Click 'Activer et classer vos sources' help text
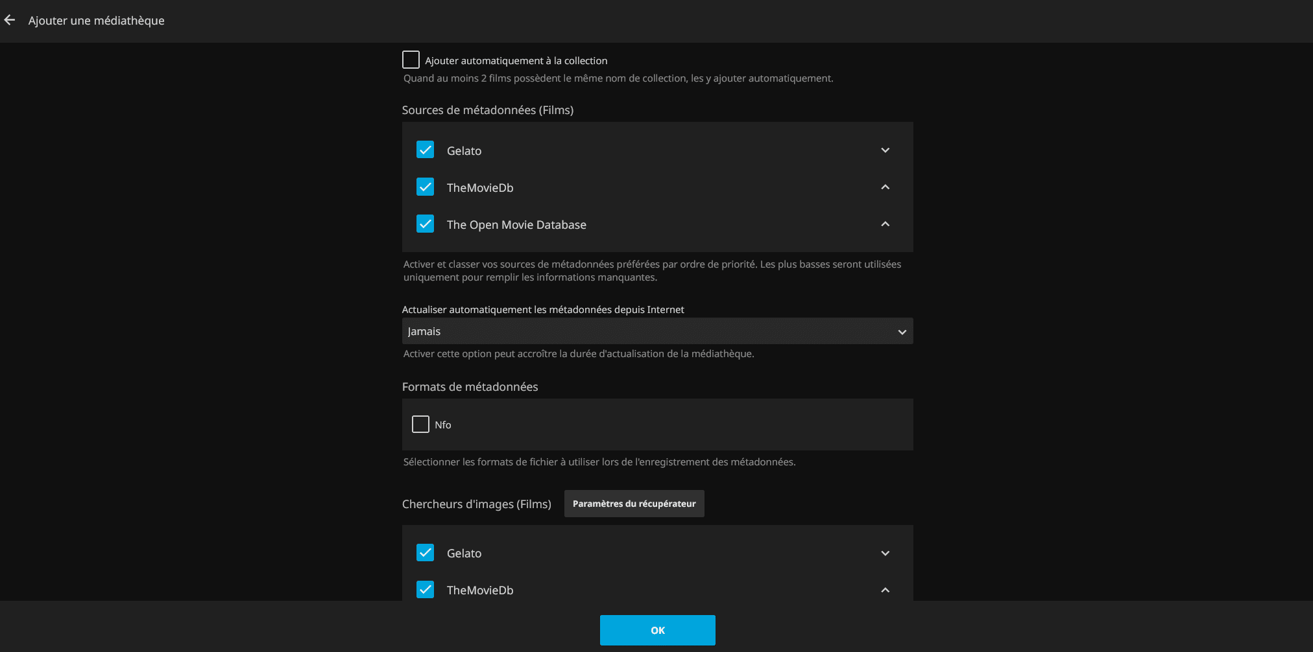This screenshot has width=1313, height=652. point(652,271)
